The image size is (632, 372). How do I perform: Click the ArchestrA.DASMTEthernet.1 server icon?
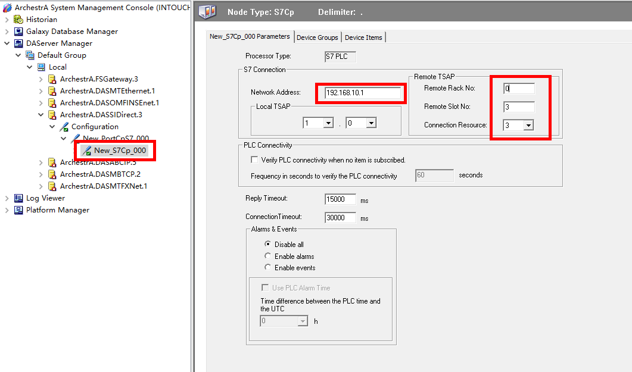click(x=52, y=91)
